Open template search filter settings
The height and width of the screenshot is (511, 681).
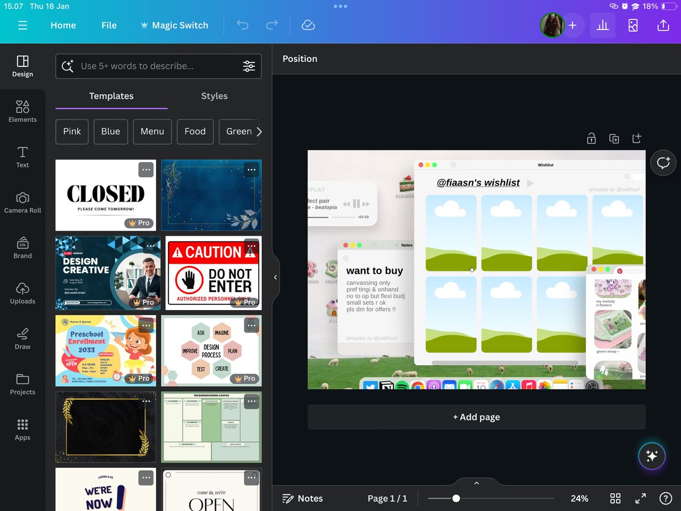coord(249,66)
